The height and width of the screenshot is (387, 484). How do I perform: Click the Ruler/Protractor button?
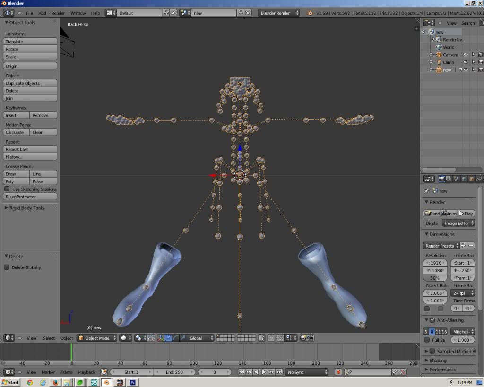(x=30, y=197)
